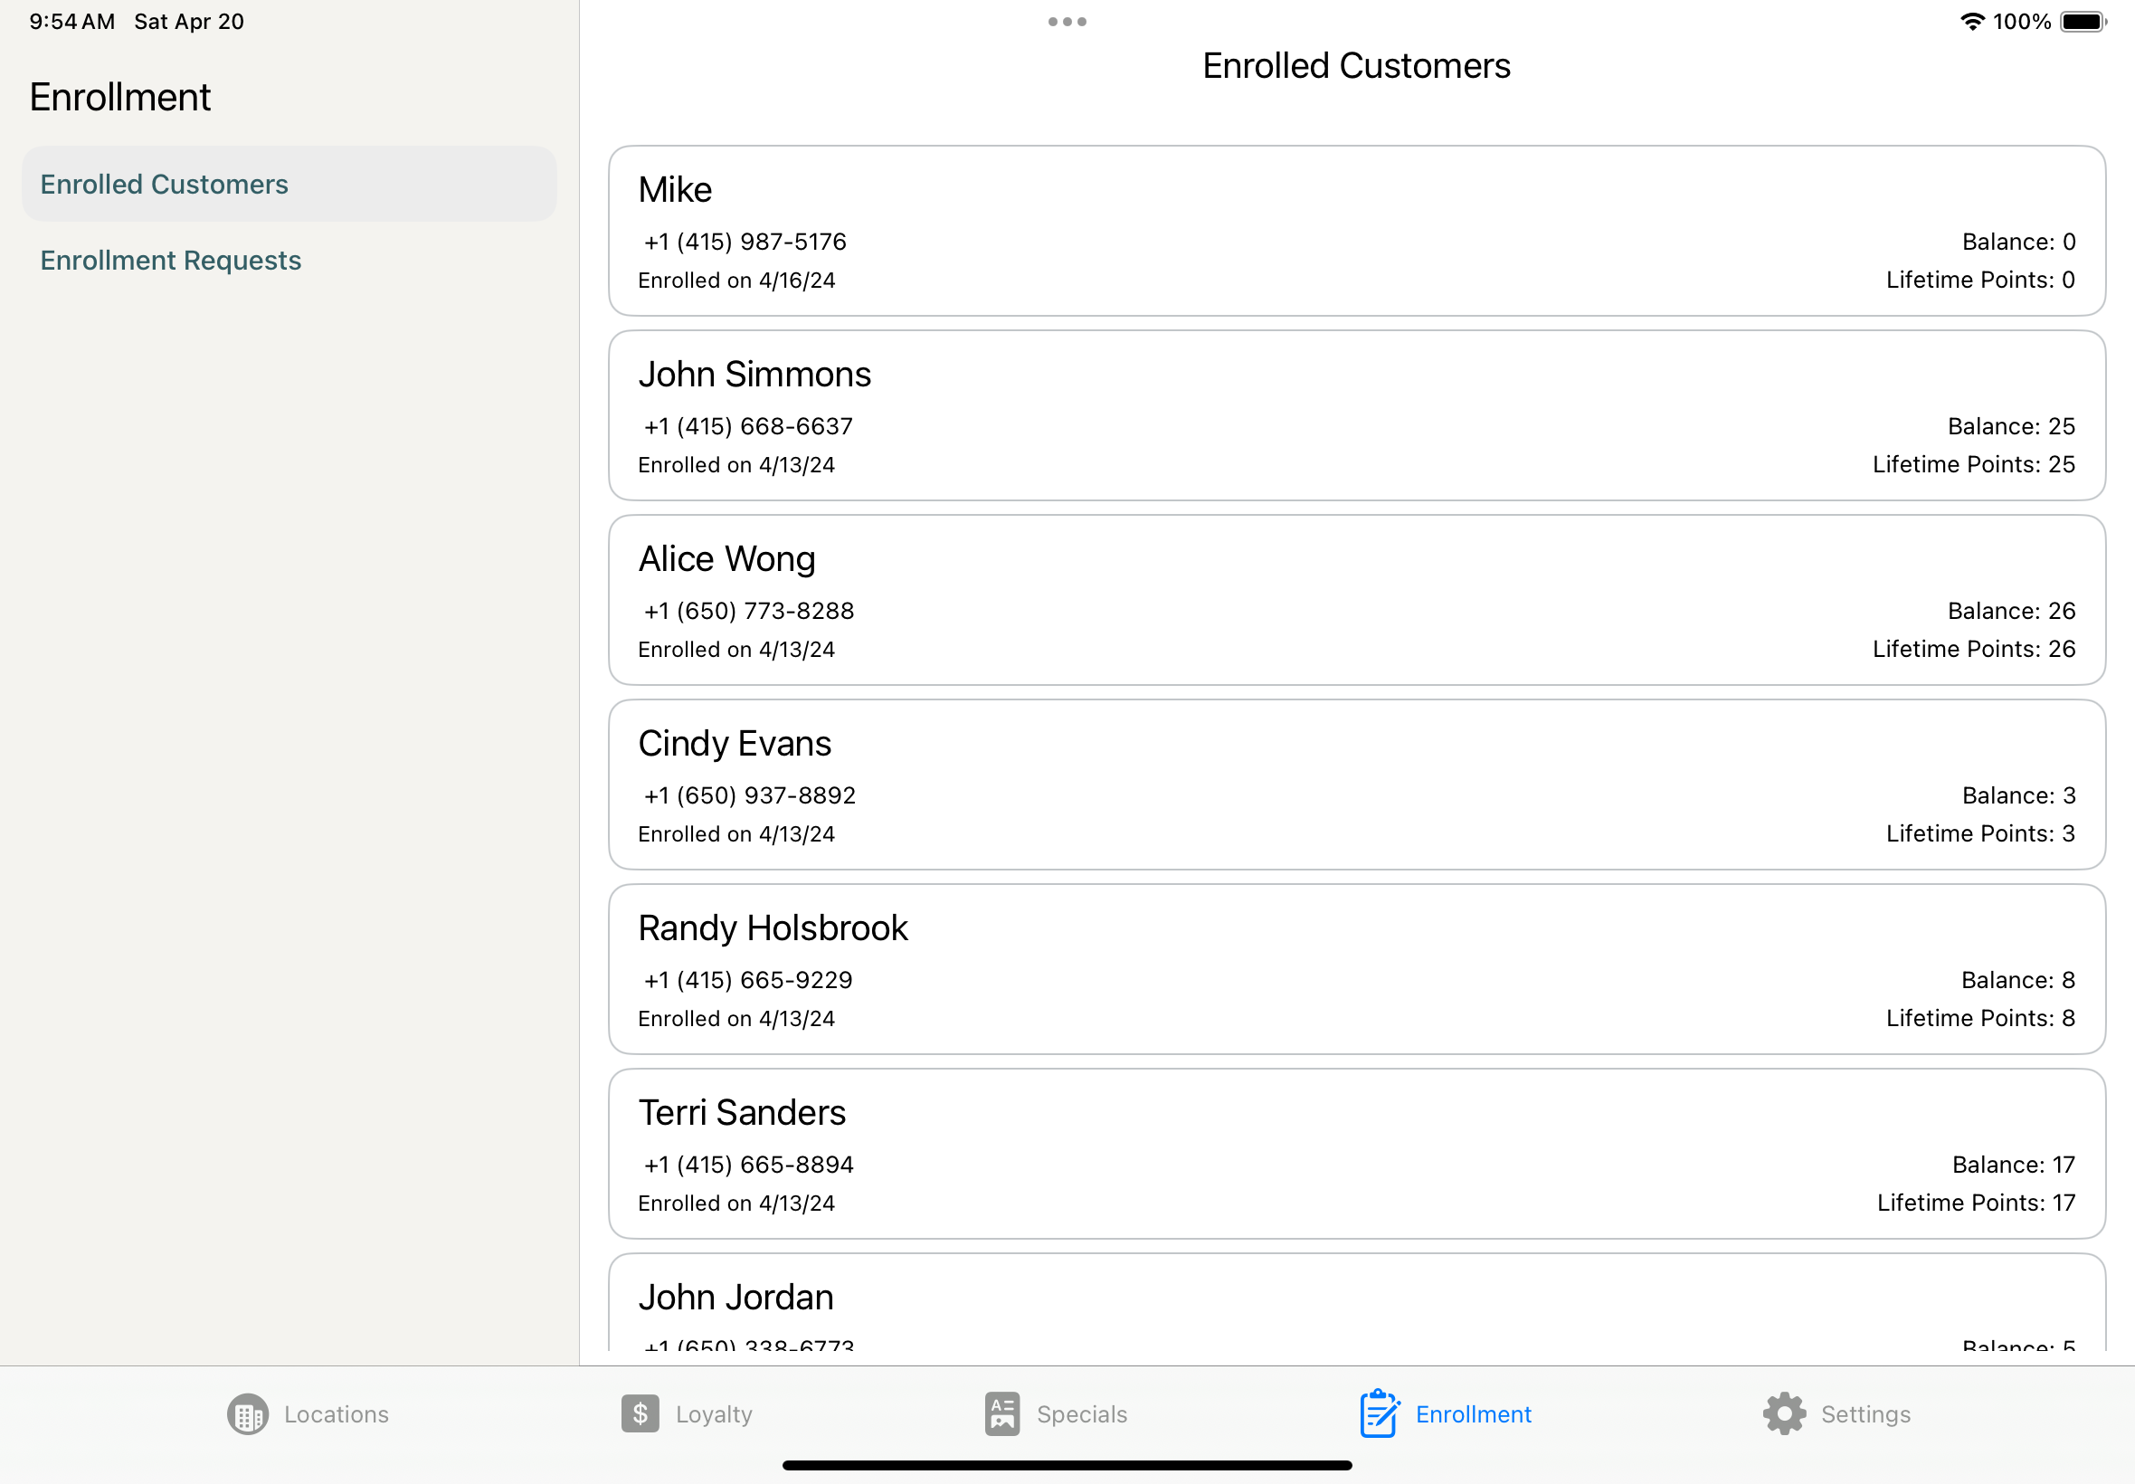This screenshot has width=2135, height=1484.
Task: Open Randy Holsbrook customer card
Action: (1356, 969)
